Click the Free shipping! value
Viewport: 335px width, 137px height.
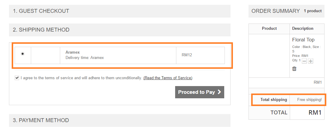coord(309,99)
